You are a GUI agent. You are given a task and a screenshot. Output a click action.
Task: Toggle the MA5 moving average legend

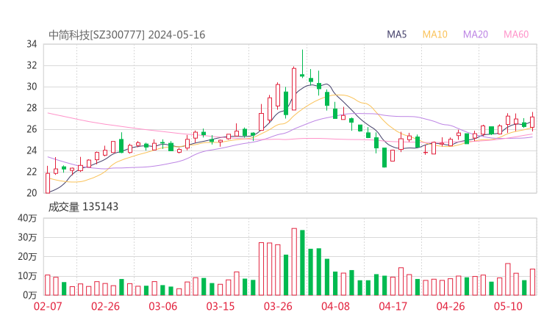coord(397,35)
